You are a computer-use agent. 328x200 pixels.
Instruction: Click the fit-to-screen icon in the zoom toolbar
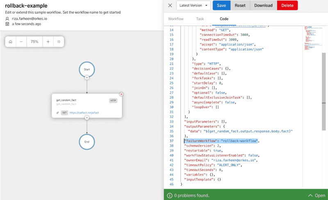tap(59, 42)
